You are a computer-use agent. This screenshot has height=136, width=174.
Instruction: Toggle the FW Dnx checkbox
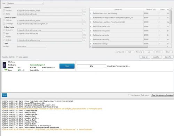tap(4, 10)
